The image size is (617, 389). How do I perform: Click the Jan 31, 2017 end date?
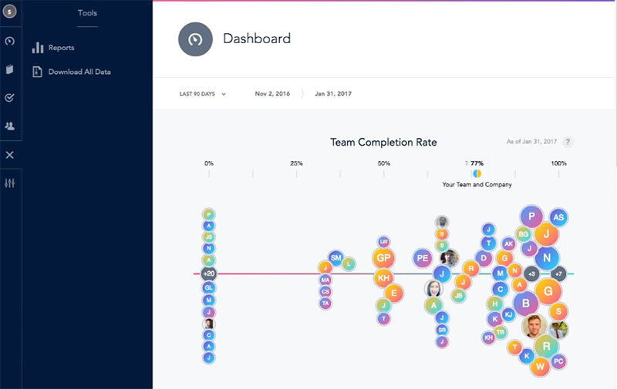pos(333,94)
